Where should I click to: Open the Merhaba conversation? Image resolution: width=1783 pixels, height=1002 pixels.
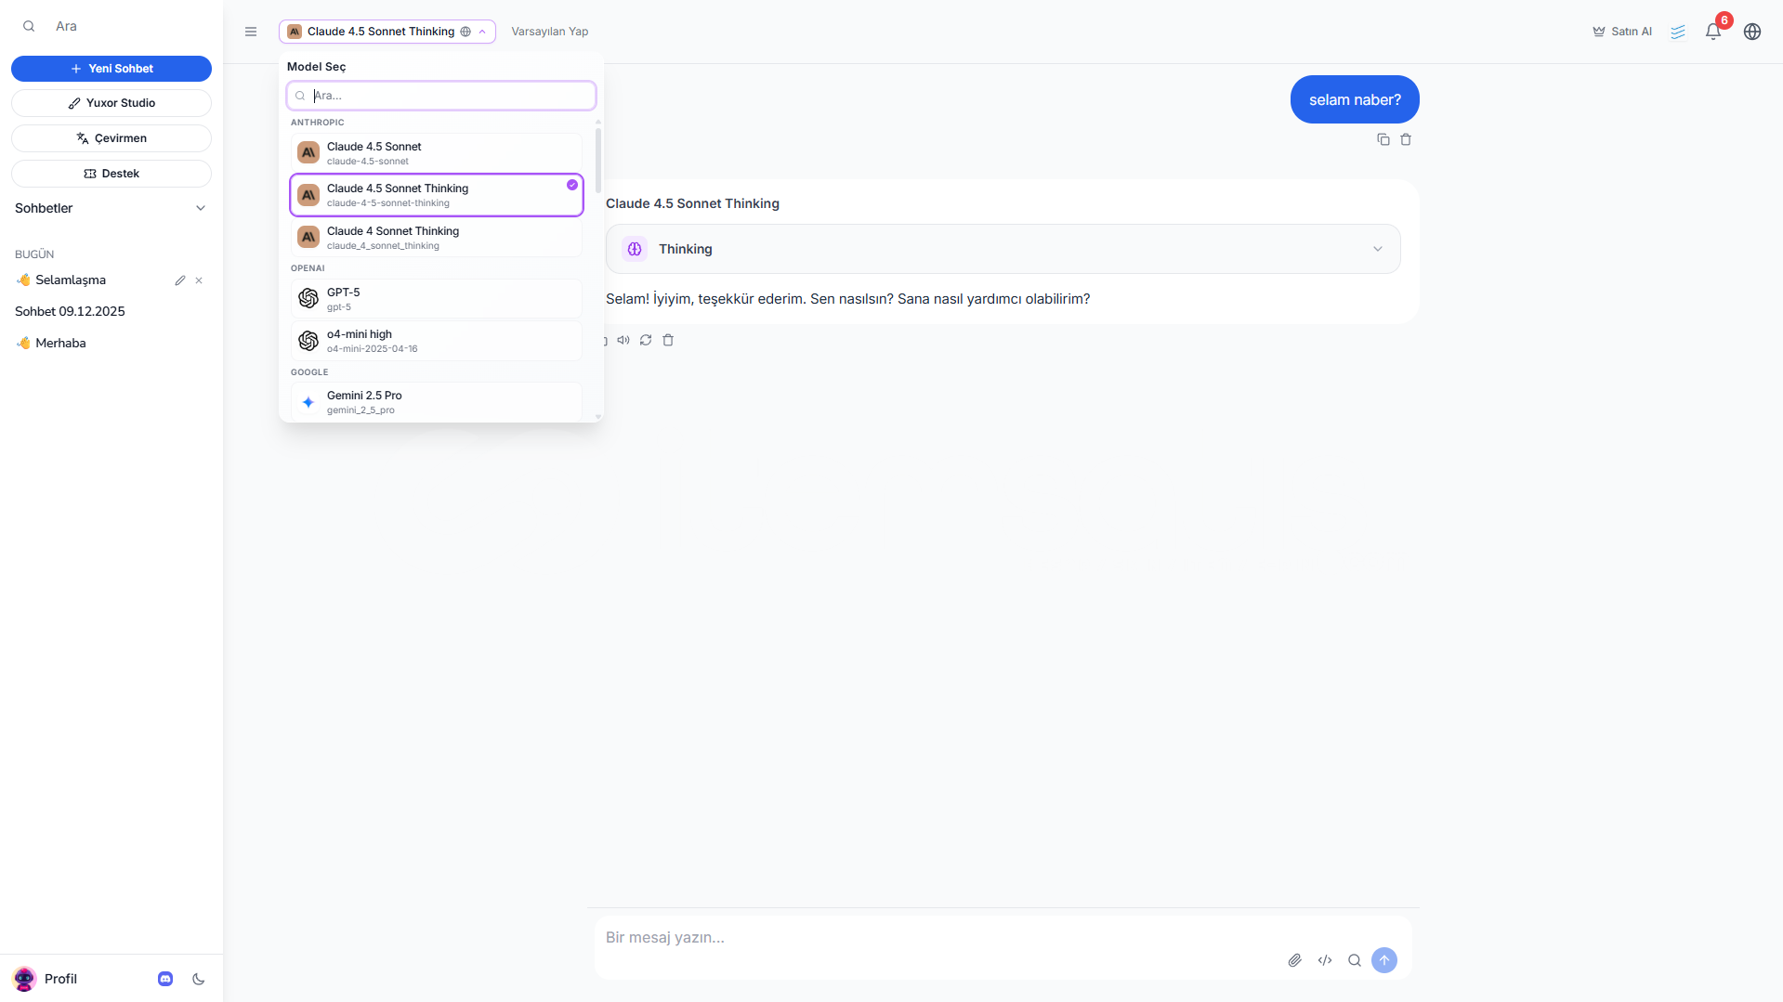(x=60, y=344)
